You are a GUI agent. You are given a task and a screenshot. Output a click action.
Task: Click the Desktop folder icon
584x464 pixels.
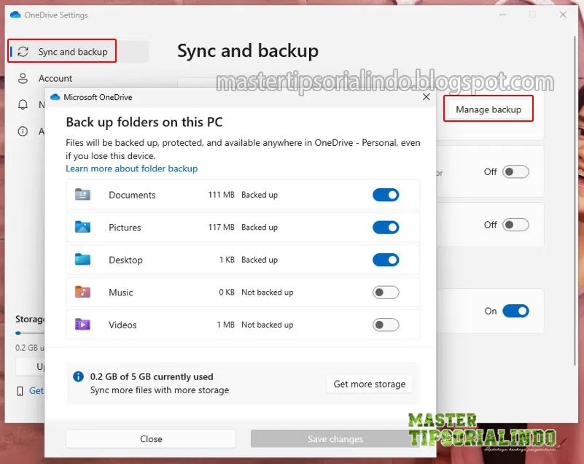[82, 259]
